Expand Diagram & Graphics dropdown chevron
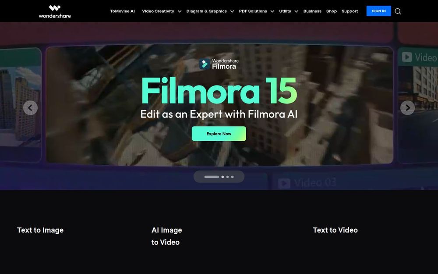The image size is (438, 274). 232,11
